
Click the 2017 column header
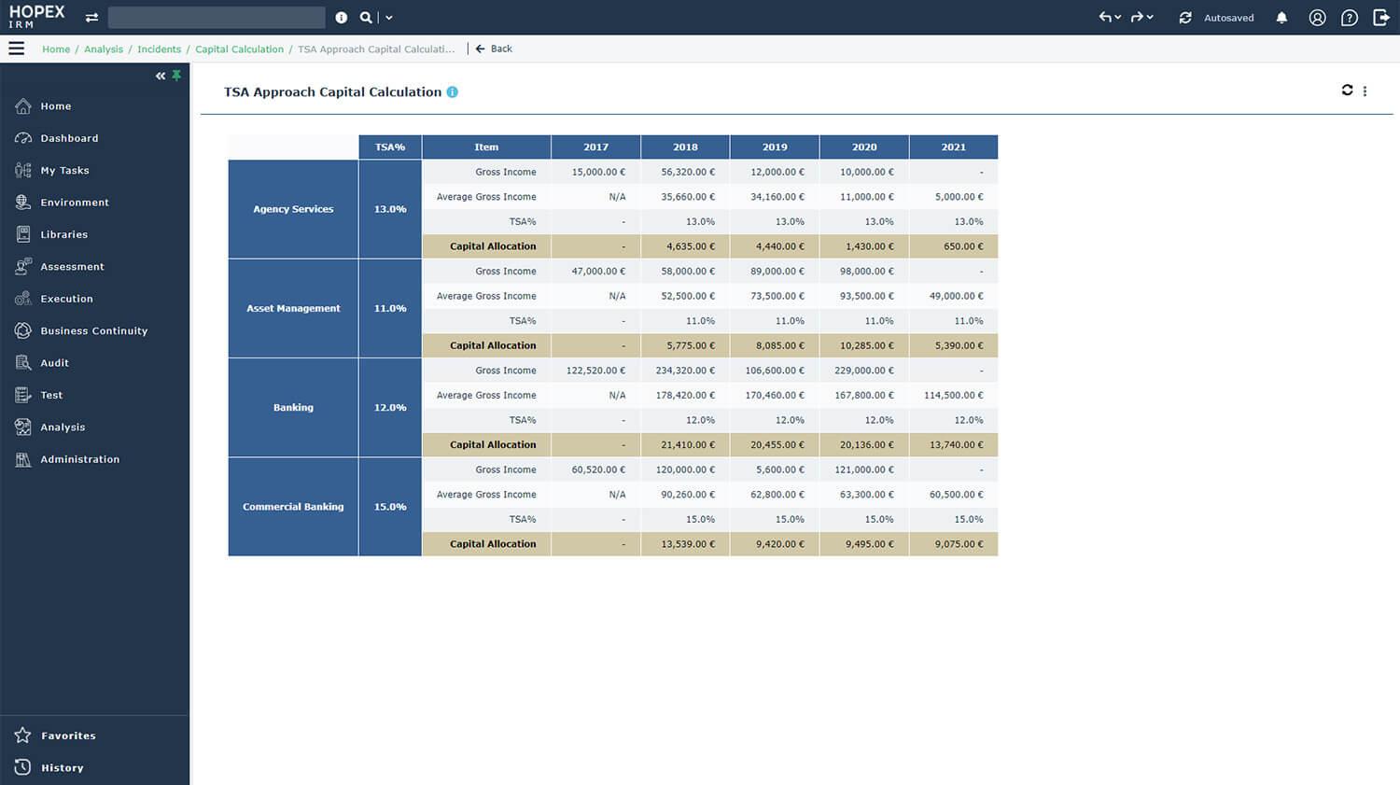[x=596, y=147]
